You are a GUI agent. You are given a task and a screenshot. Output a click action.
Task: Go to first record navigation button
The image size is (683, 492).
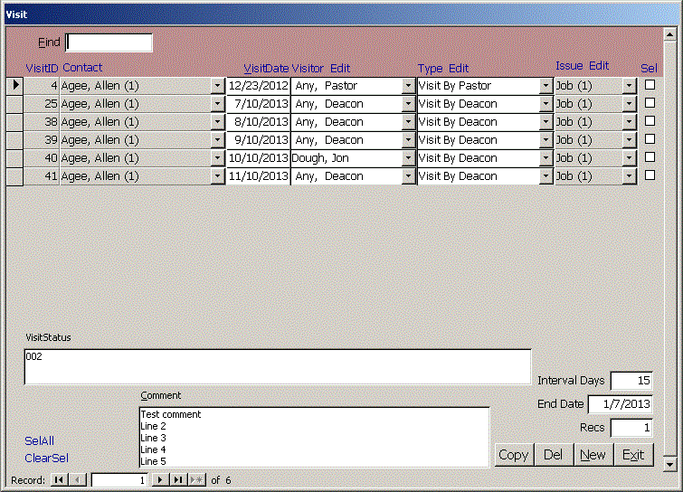59,480
